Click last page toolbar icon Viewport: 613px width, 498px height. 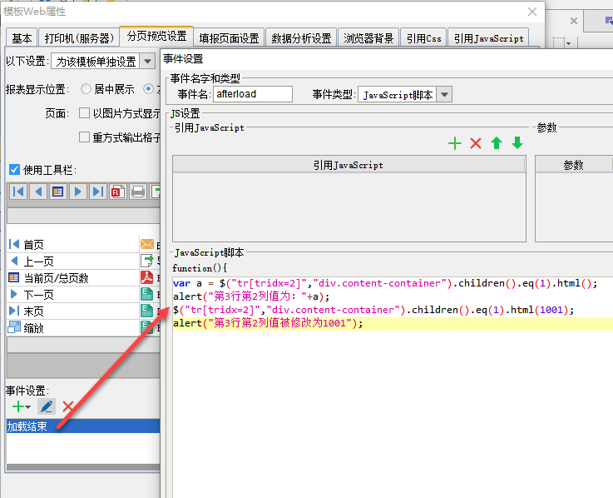98,192
